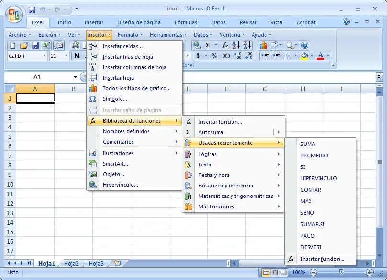387x280 pixels.
Task: Click Insertar función at bottom of recent list
Action: tap(321, 259)
